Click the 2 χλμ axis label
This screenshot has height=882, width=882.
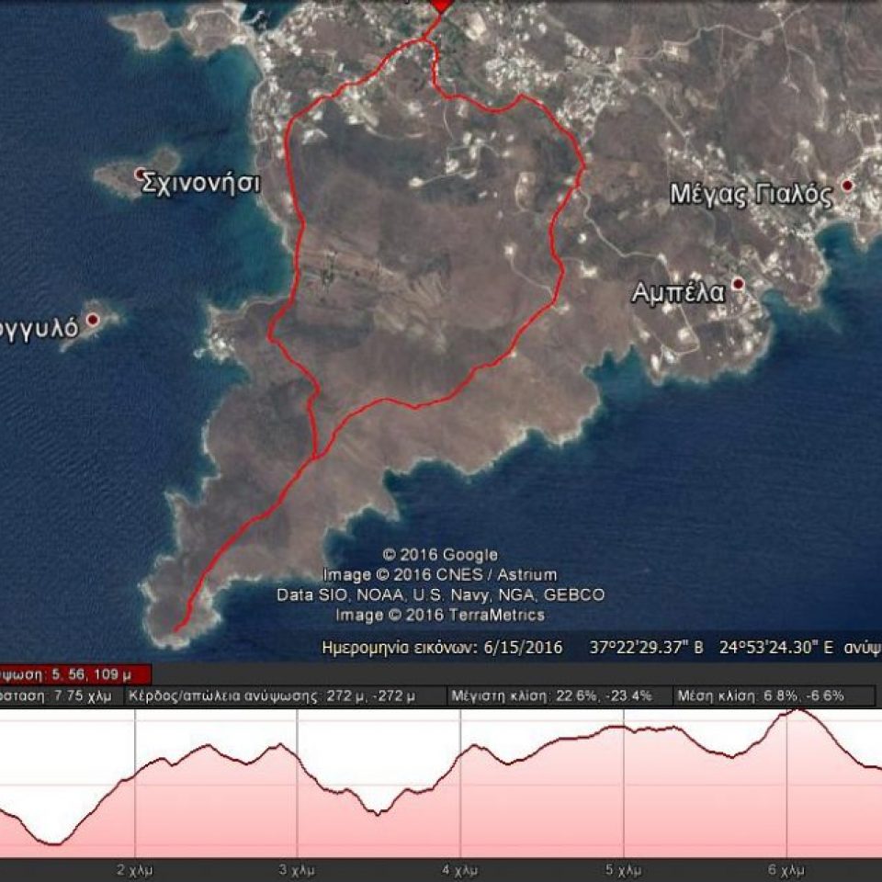click(x=135, y=870)
